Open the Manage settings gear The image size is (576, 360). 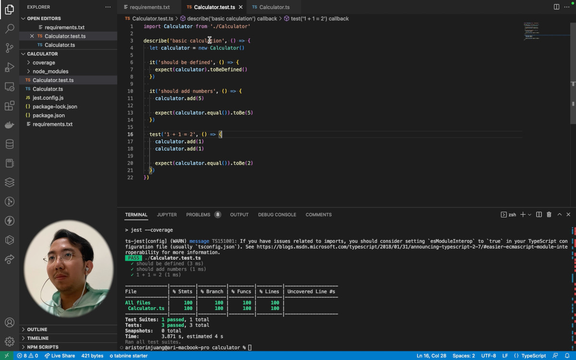tap(10, 341)
